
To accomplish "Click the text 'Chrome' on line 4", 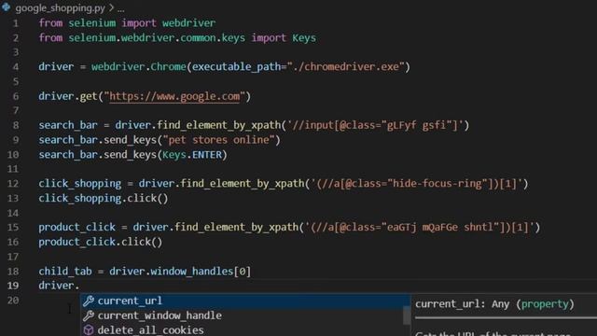I will pyautogui.click(x=168, y=67).
